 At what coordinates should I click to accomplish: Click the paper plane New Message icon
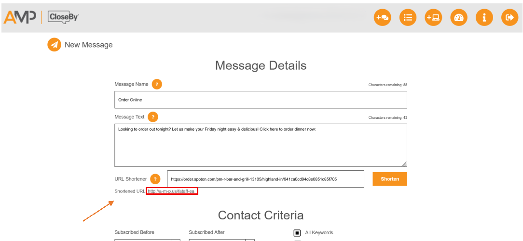(x=54, y=45)
